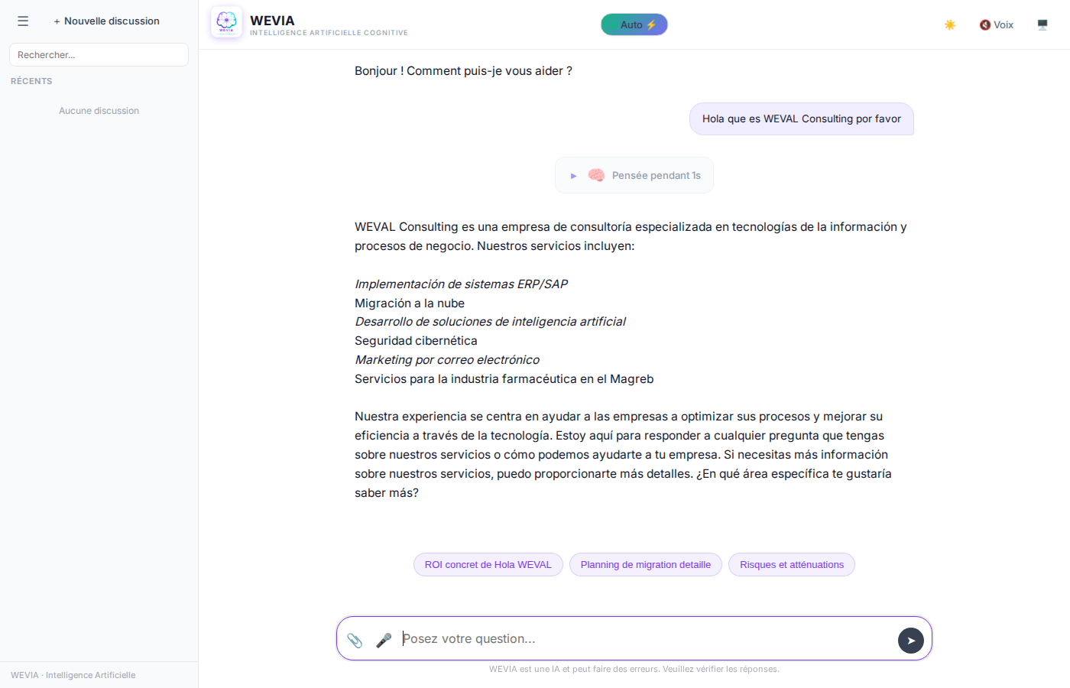Select 'Planning de migration detaille' suggestion
This screenshot has width=1070, height=688.
pos(645,565)
